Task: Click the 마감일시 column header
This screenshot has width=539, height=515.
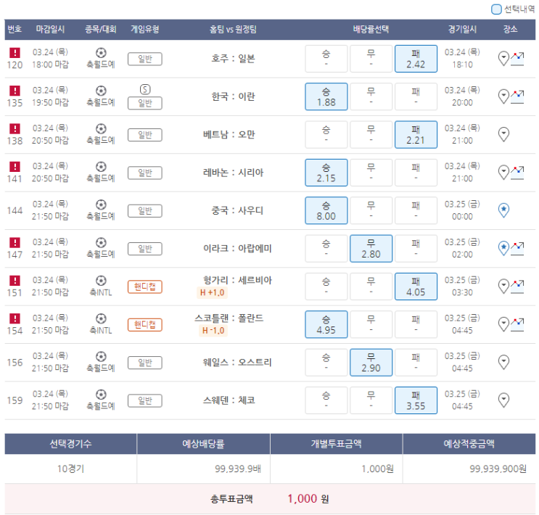Action: click(51, 30)
